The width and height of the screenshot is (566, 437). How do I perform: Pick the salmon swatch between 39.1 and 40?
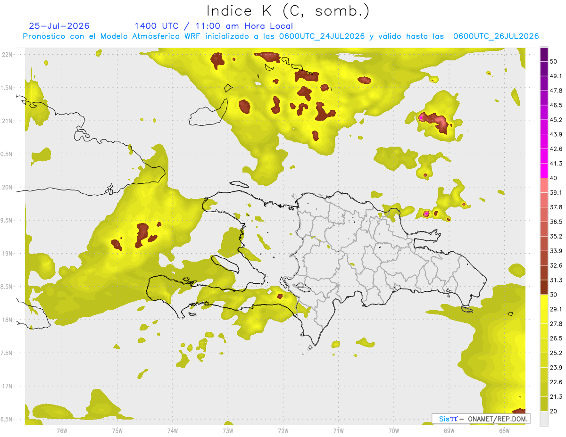(544, 185)
